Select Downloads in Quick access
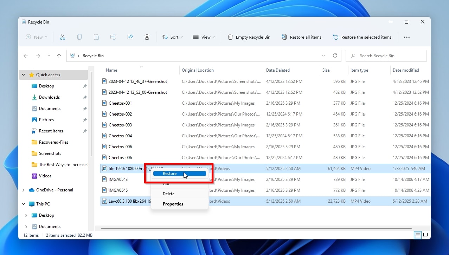 click(x=49, y=97)
